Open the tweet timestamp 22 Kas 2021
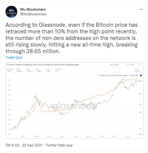 click(x=32, y=145)
